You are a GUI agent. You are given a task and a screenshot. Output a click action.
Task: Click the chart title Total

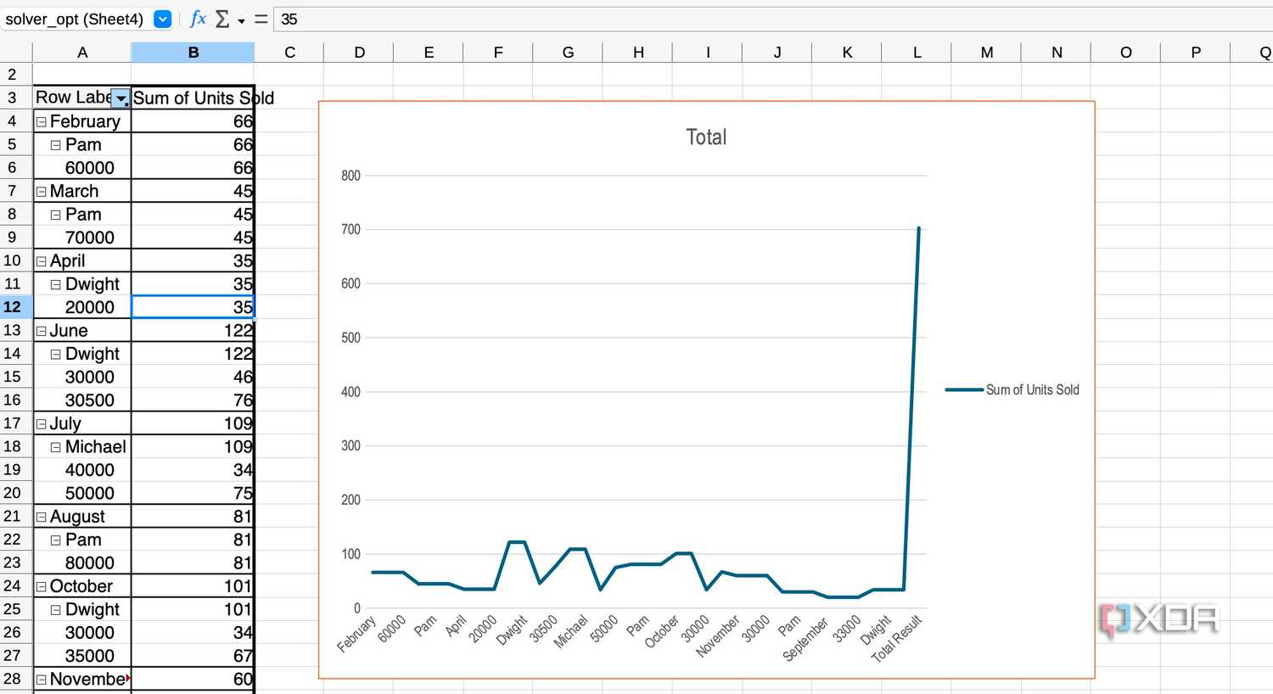pyautogui.click(x=706, y=137)
